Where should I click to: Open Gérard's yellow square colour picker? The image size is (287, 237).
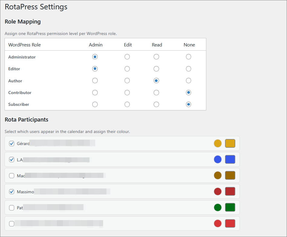230,144
